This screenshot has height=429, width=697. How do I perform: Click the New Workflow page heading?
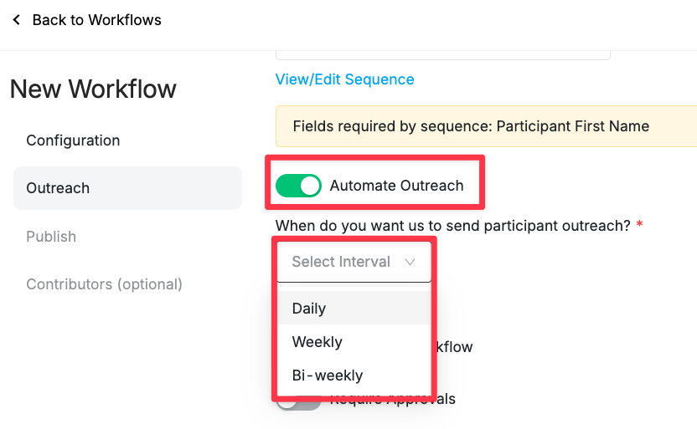click(x=93, y=89)
